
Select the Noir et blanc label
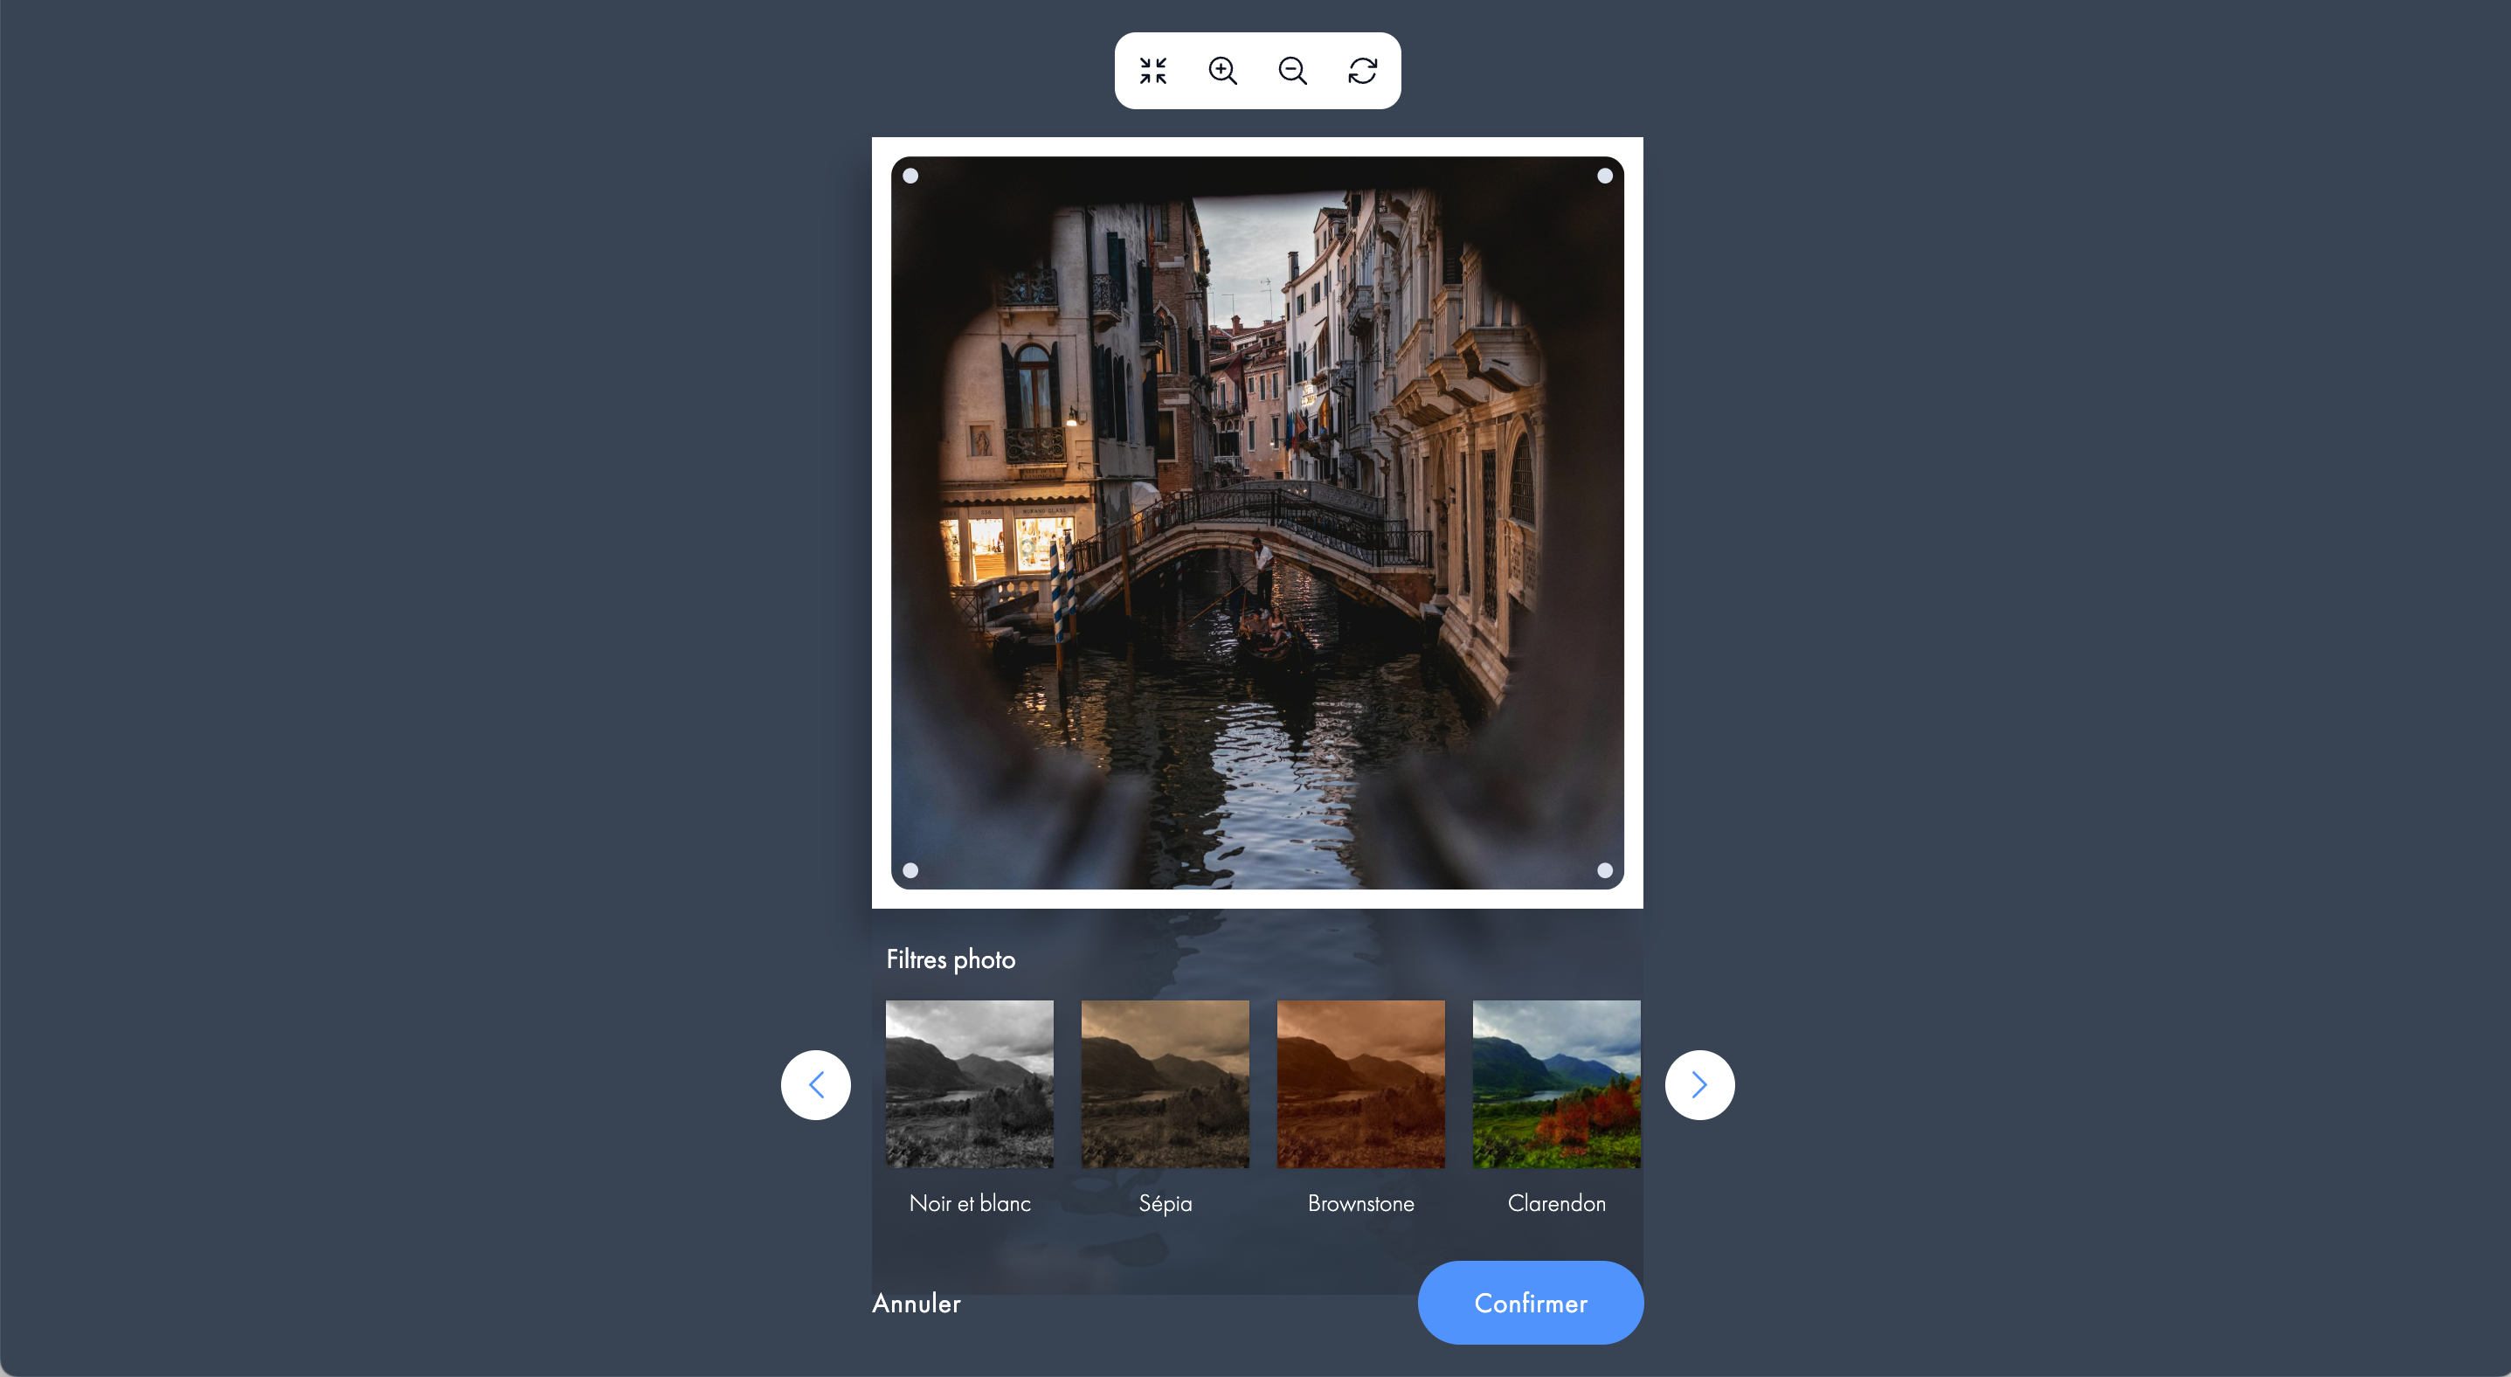pos(970,1203)
